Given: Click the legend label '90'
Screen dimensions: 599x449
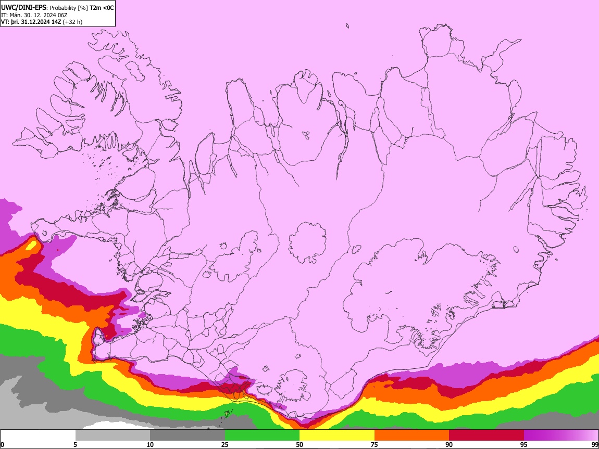Looking at the screenshot, I should [x=449, y=444].
